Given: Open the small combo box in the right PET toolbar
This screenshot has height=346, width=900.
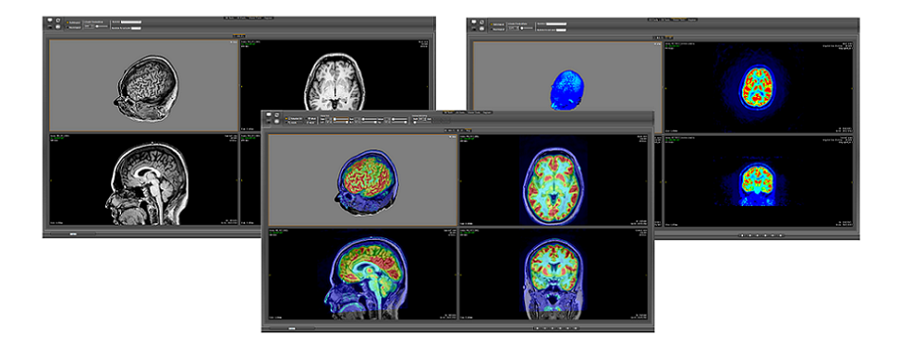Looking at the screenshot, I should [513, 28].
